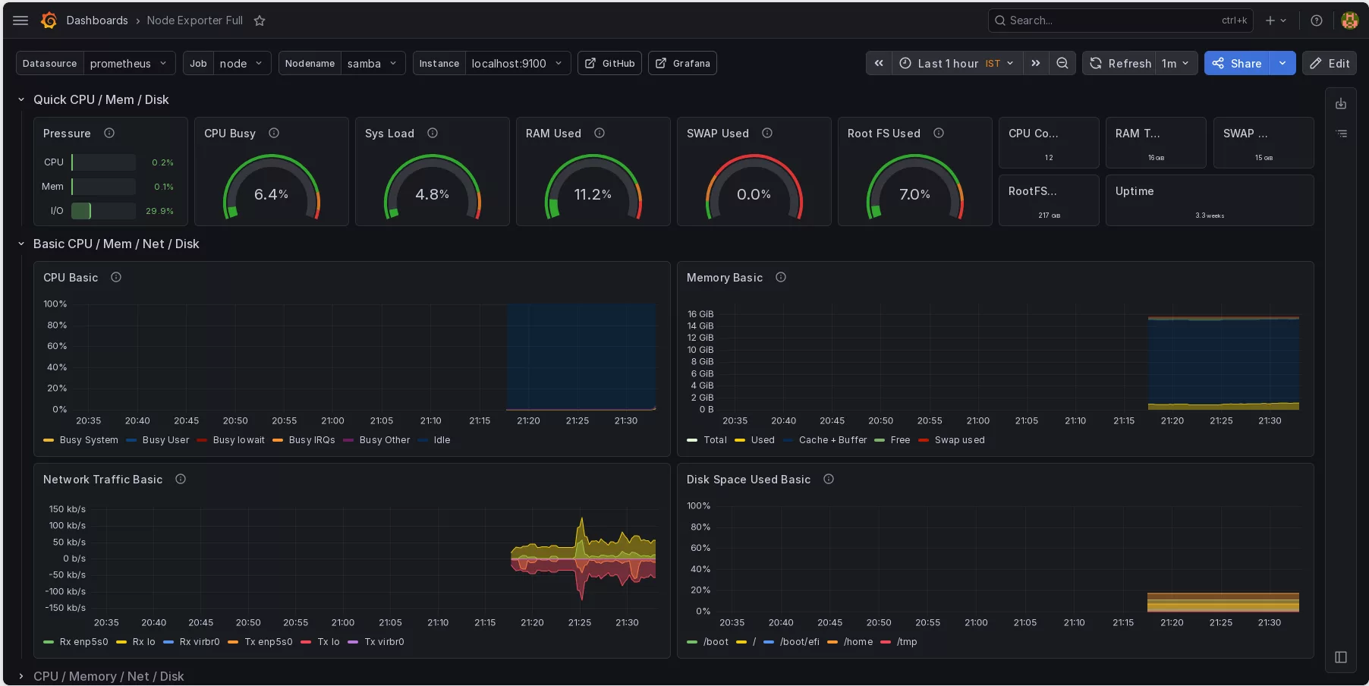
Task: Toggle the dock panel icon at sidebar bottom
Action: click(1341, 657)
